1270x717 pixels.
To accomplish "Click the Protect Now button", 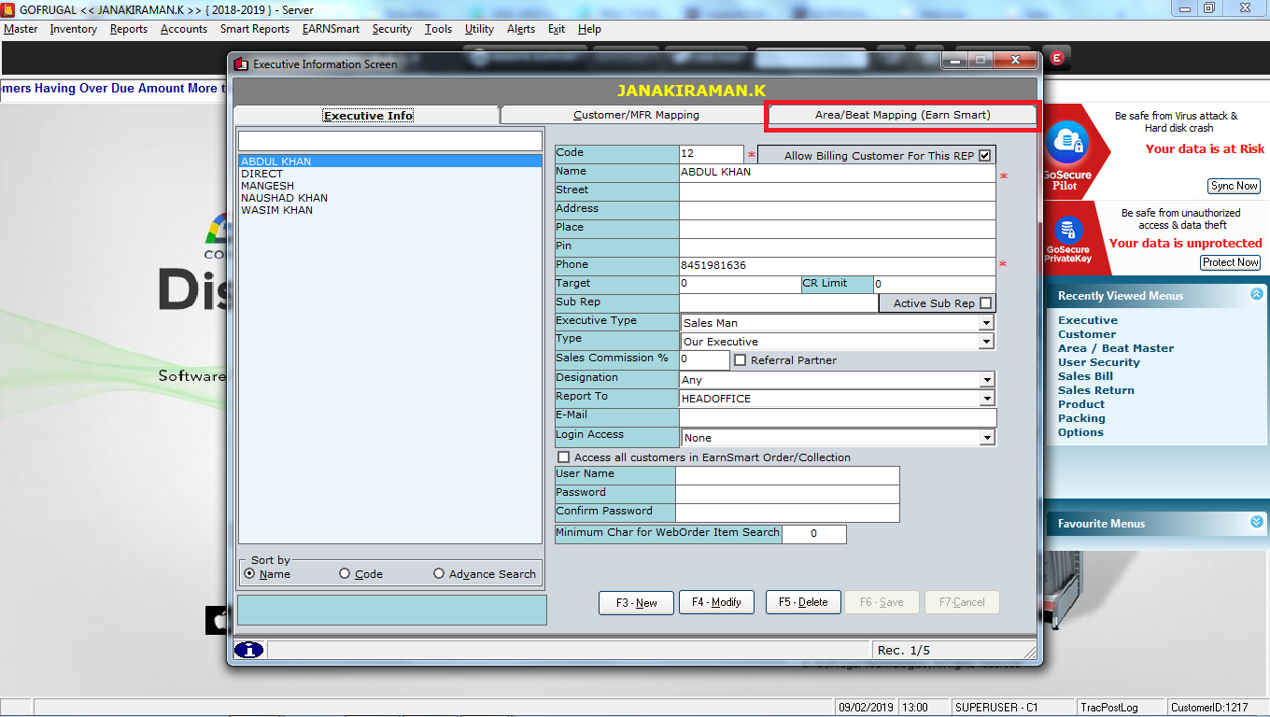I will 1230,262.
